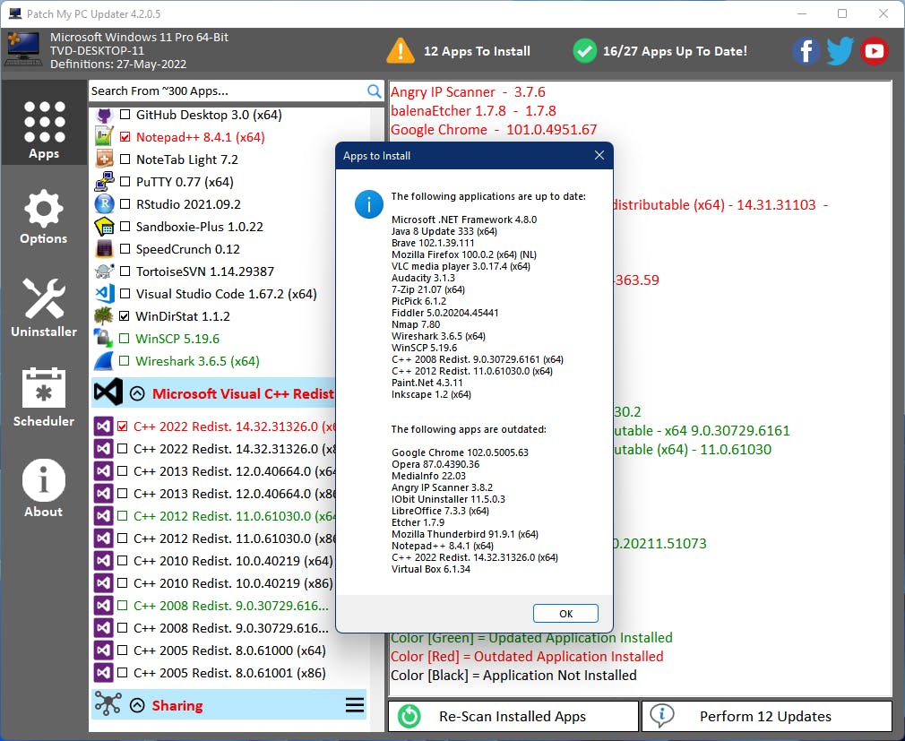Image resolution: width=905 pixels, height=741 pixels.
Task: Uncheck the WinDirStat 1.1.2 checkbox
Action: tap(124, 315)
